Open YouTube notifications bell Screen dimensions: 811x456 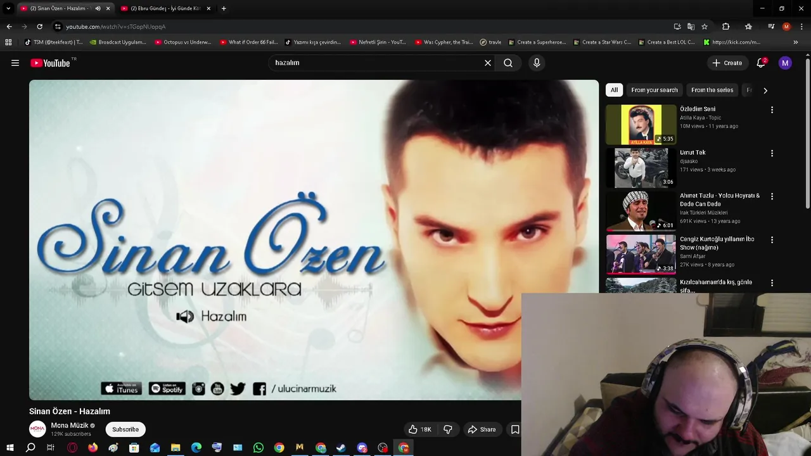(761, 63)
